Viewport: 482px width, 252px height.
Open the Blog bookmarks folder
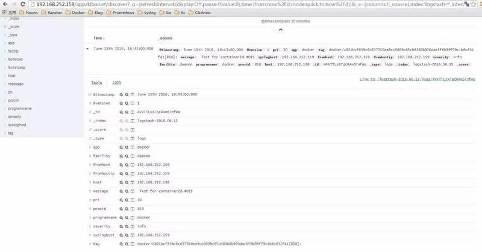pos(95,13)
